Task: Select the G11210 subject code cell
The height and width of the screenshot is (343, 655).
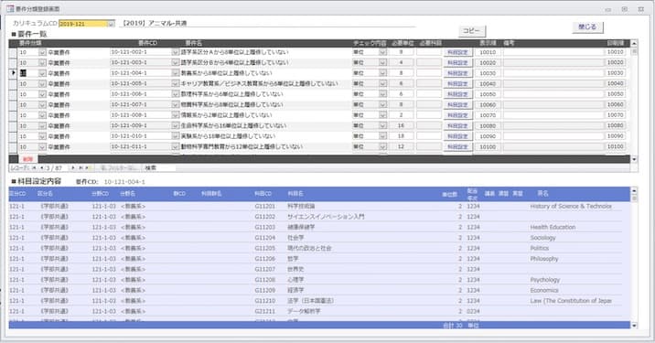Action: pyautogui.click(x=265, y=300)
